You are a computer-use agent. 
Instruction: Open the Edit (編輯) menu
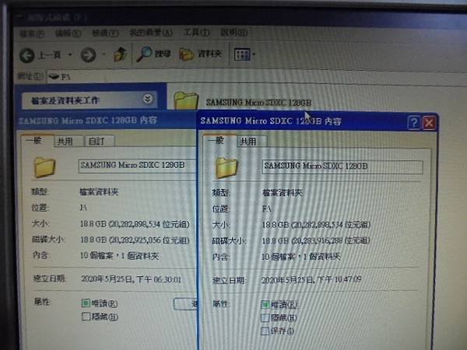click(68, 33)
